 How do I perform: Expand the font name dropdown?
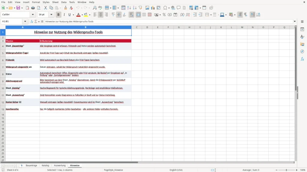(33, 14)
